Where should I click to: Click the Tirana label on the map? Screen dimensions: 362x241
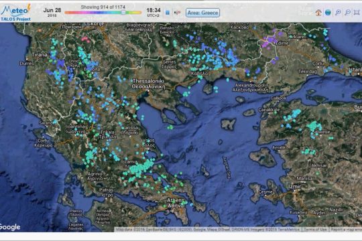point(40,55)
